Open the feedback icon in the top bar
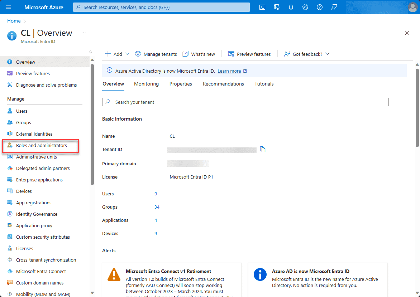 click(x=334, y=7)
